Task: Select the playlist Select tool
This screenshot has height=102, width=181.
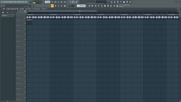Action: point(19,9)
